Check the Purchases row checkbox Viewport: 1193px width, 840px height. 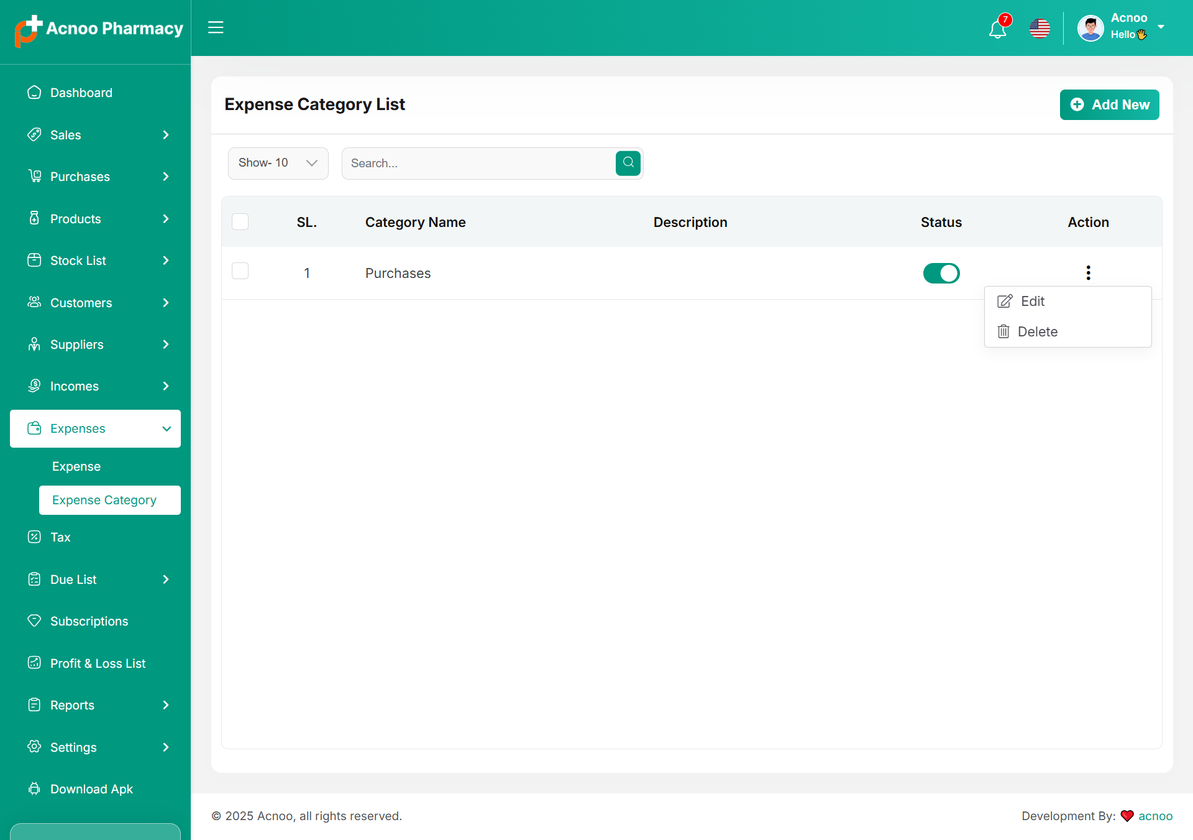point(240,271)
